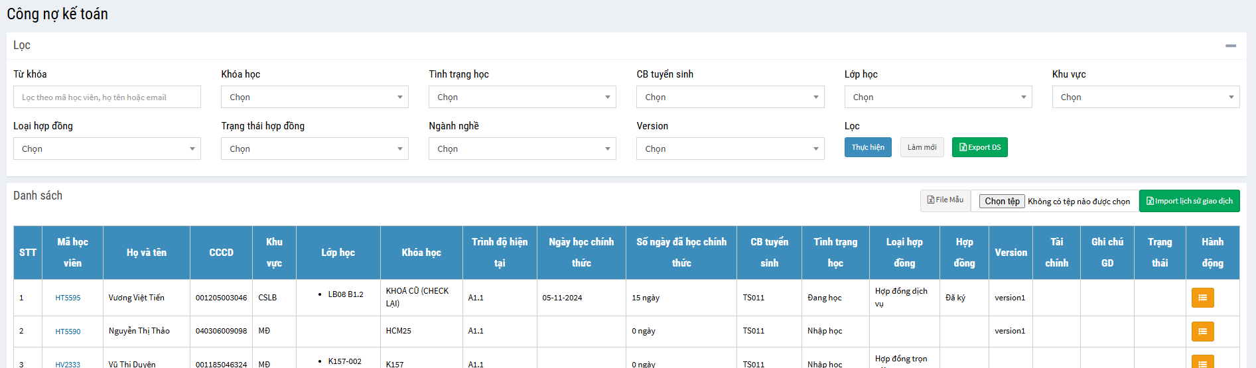
Task: Open action menu for row 3
Action: click(1202, 362)
